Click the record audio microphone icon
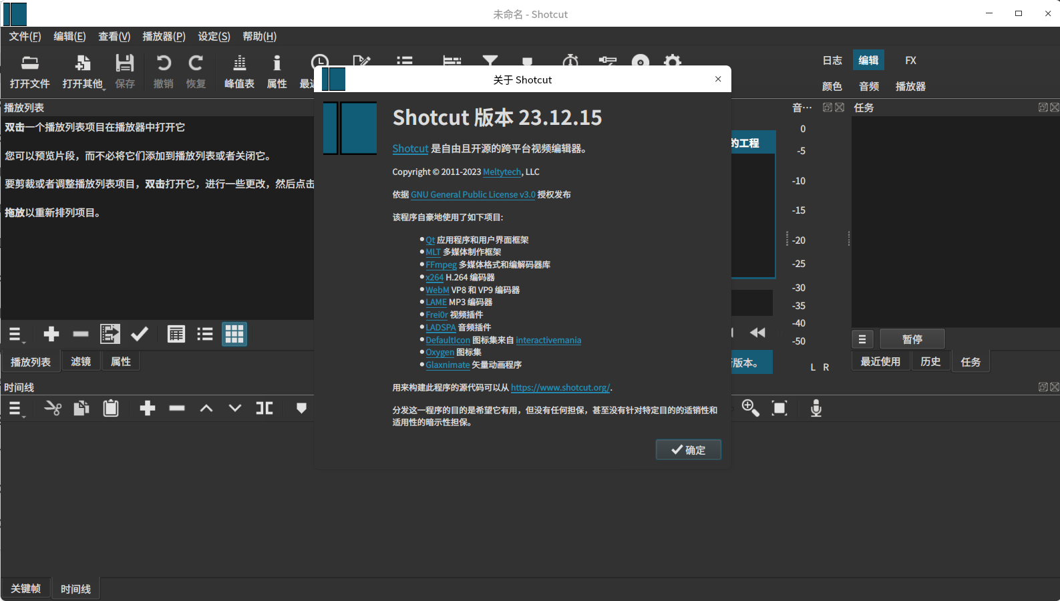This screenshot has width=1060, height=601. pyautogui.click(x=816, y=408)
